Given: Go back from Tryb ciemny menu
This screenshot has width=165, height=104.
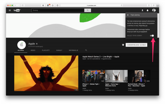Looking at the screenshot, I should click(x=128, y=15).
